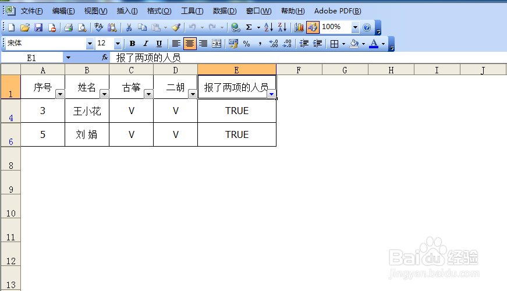
Task: Open filter dropdown for 姓名 column
Action: pyautogui.click(x=104, y=94)
